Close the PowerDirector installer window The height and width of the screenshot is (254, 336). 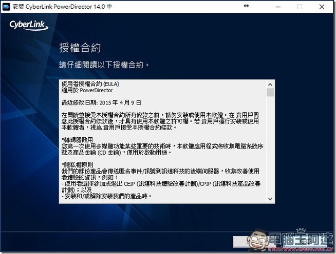coord(322,7)
